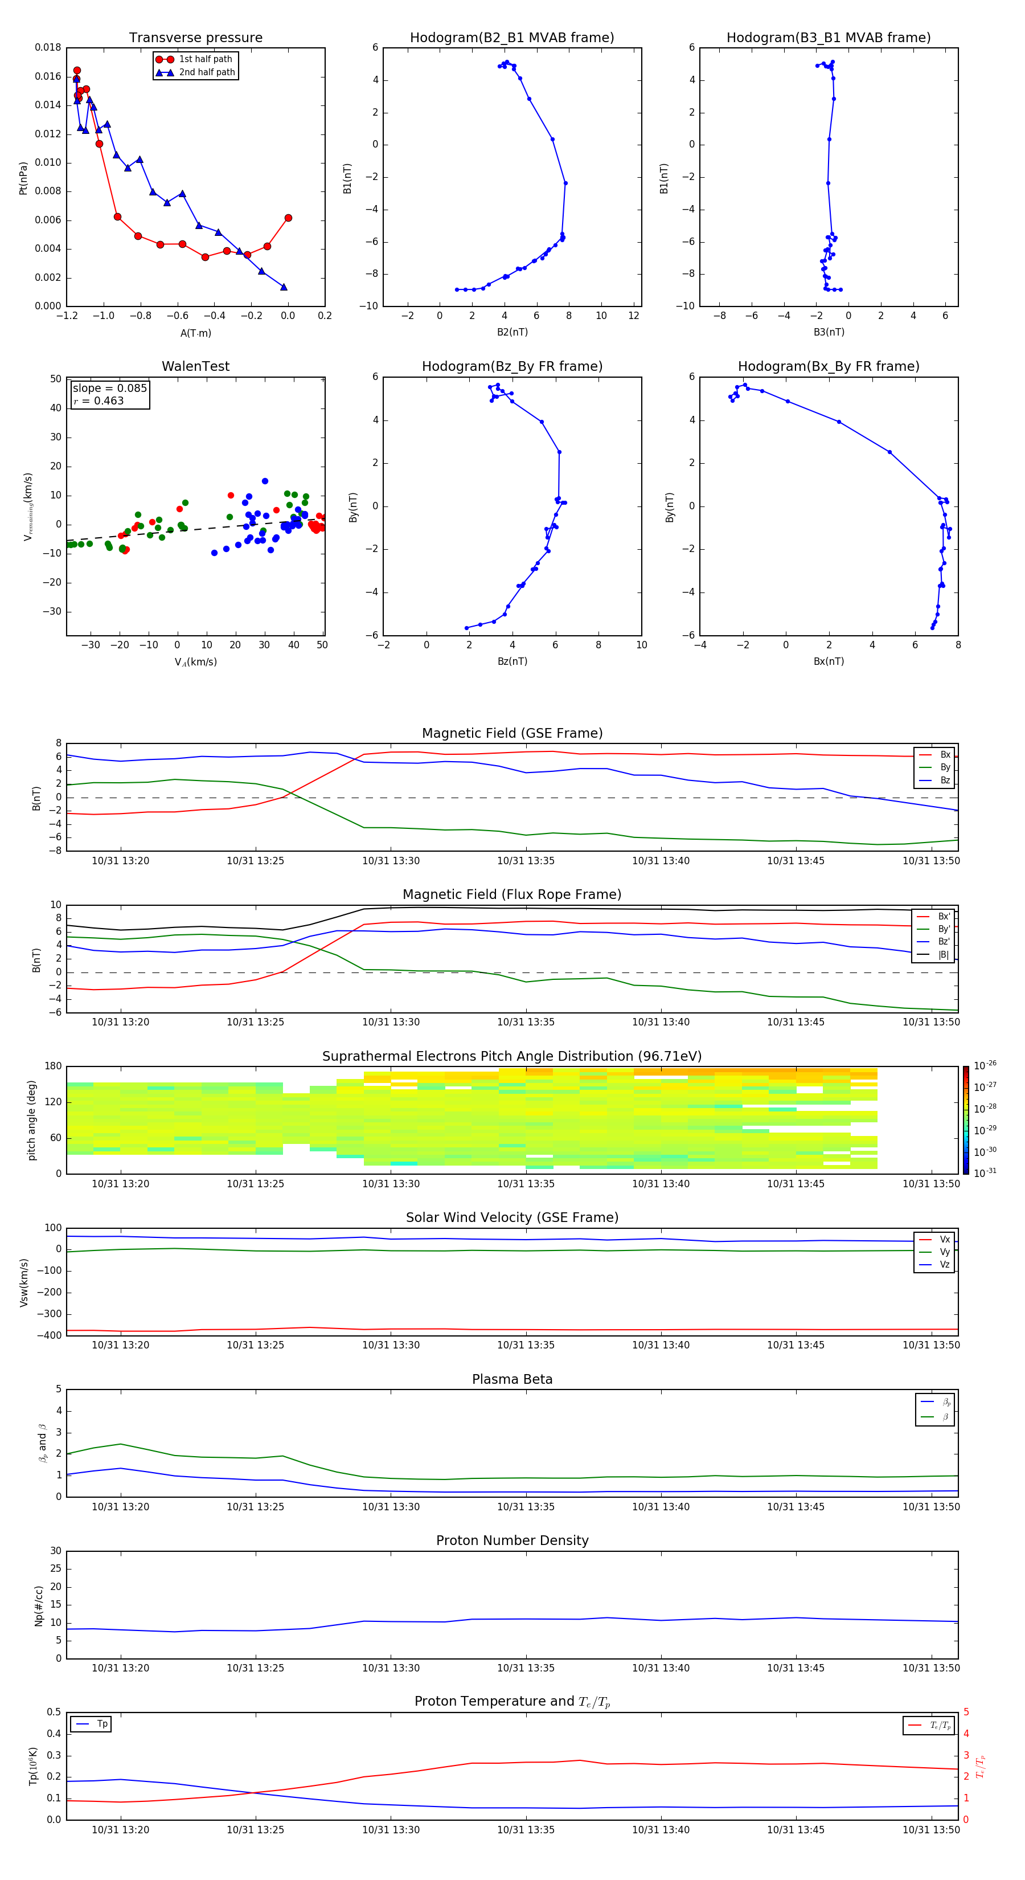Screen dimensions: 1025x1880
Task: Click the "WalenTest" plot title
Action: (x=195, y=366)
